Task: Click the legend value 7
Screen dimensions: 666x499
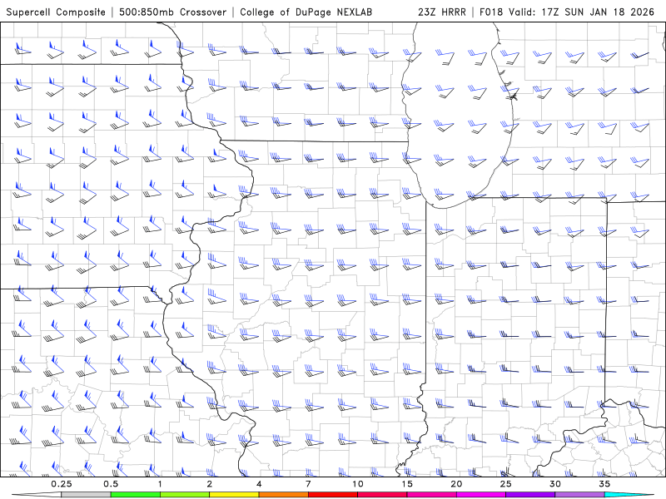Action: coord(308,484)
